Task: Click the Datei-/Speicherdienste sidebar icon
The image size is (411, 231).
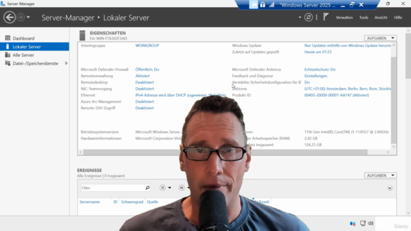Action: (x=8, y=64)
